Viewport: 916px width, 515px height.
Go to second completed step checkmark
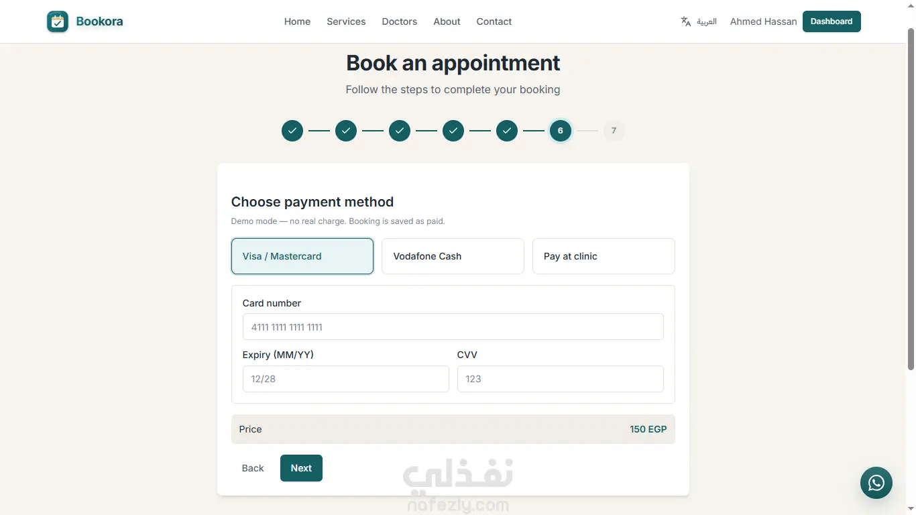coord(346,131)
